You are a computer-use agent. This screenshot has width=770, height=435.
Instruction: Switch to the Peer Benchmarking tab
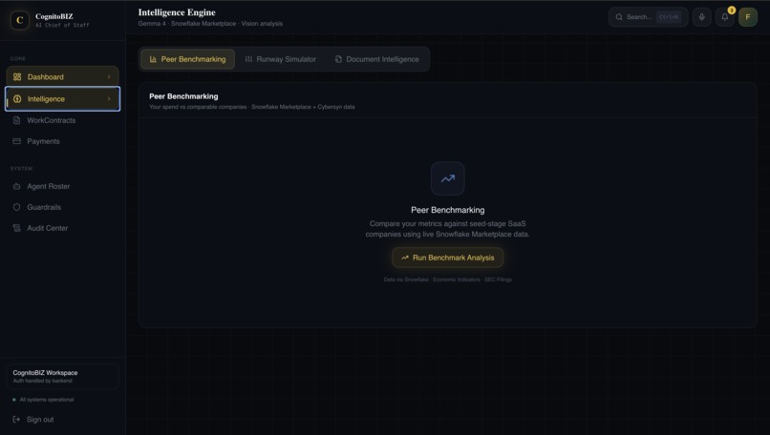click(x=187, y=59)
